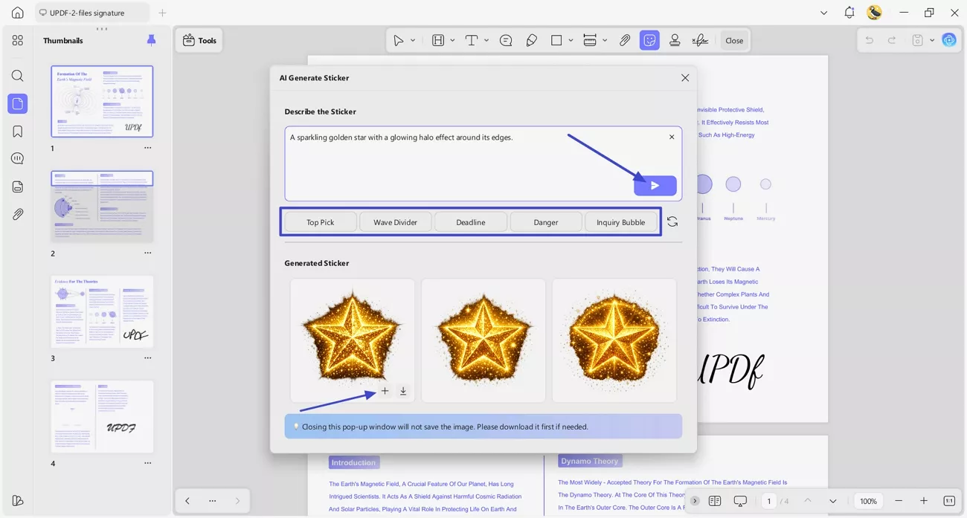This screenshot has width=967, height=518.
Task: Select the Comment tool in the toolbar
Action: 506,39
